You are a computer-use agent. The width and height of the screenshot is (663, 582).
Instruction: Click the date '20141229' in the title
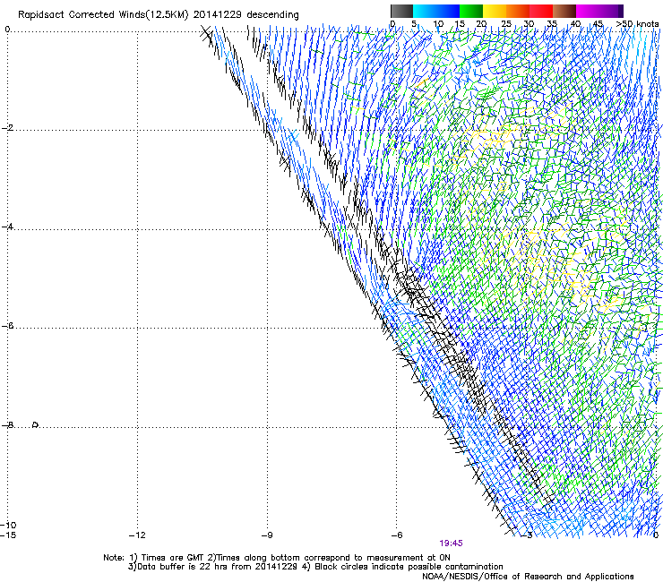pyautogui.click(x=218, y=15)
